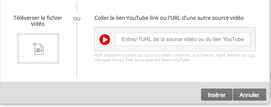Click the white triangle in the red circle
Screen dimensions: 271x107
(x=105, y=40)
